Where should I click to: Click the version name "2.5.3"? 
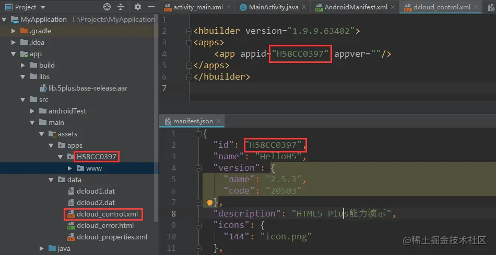[x=284, y=180]
